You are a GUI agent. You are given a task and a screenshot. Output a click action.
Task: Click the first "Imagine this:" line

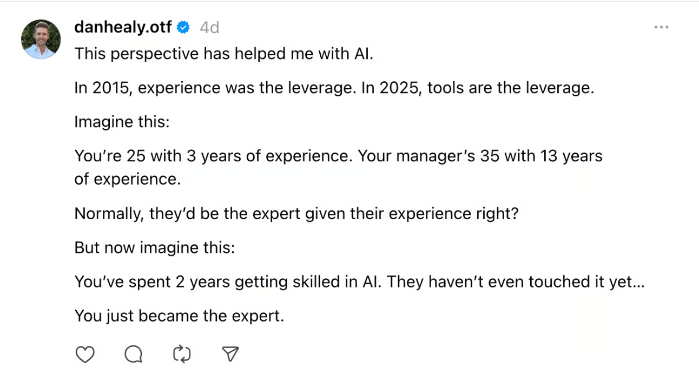click(122, 122)
